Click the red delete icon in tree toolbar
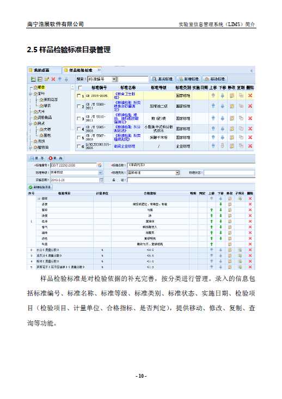Image resolution: width=282 pixels, height=399 pixels. pyautogui.click(x=53, y=79)
